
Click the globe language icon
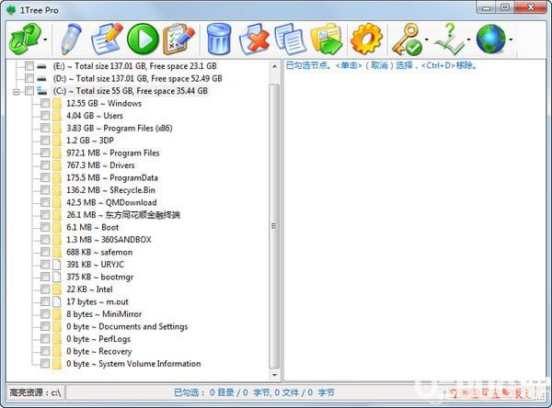(x=491, y=39)
